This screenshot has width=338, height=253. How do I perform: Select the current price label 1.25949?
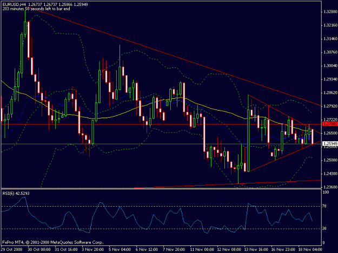(x=330, y=143)
